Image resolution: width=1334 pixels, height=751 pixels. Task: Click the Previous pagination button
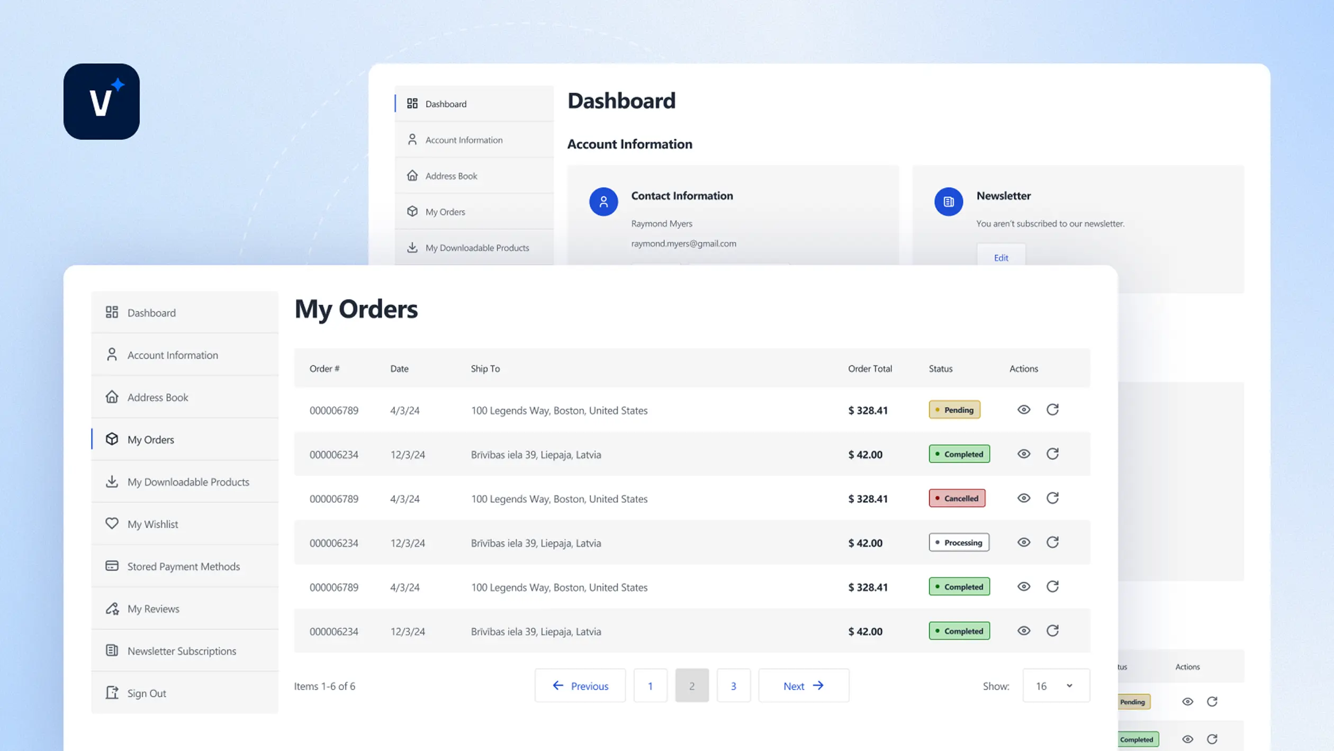click(580, 685)
